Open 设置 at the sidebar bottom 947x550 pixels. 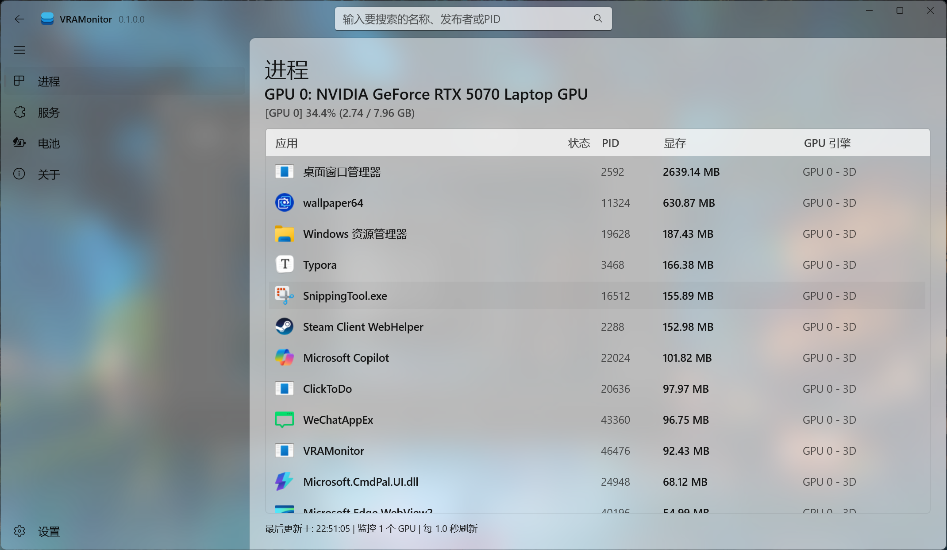click(x=49, y=531)
